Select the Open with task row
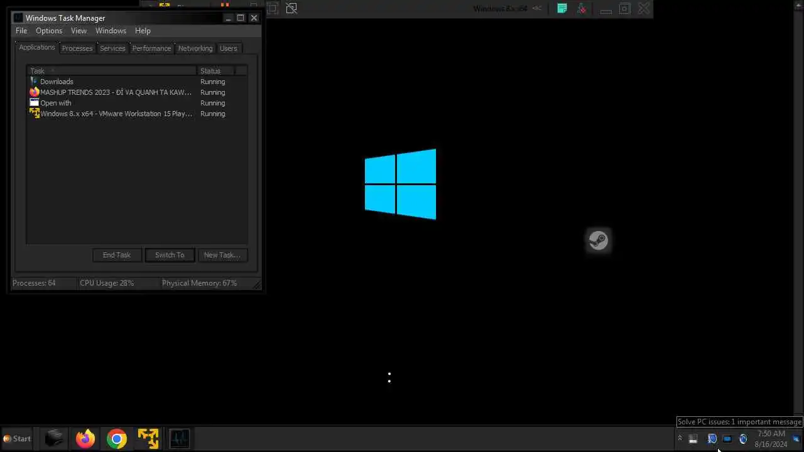The height and width of the screenshot is (452, 804). click(137, 103)
